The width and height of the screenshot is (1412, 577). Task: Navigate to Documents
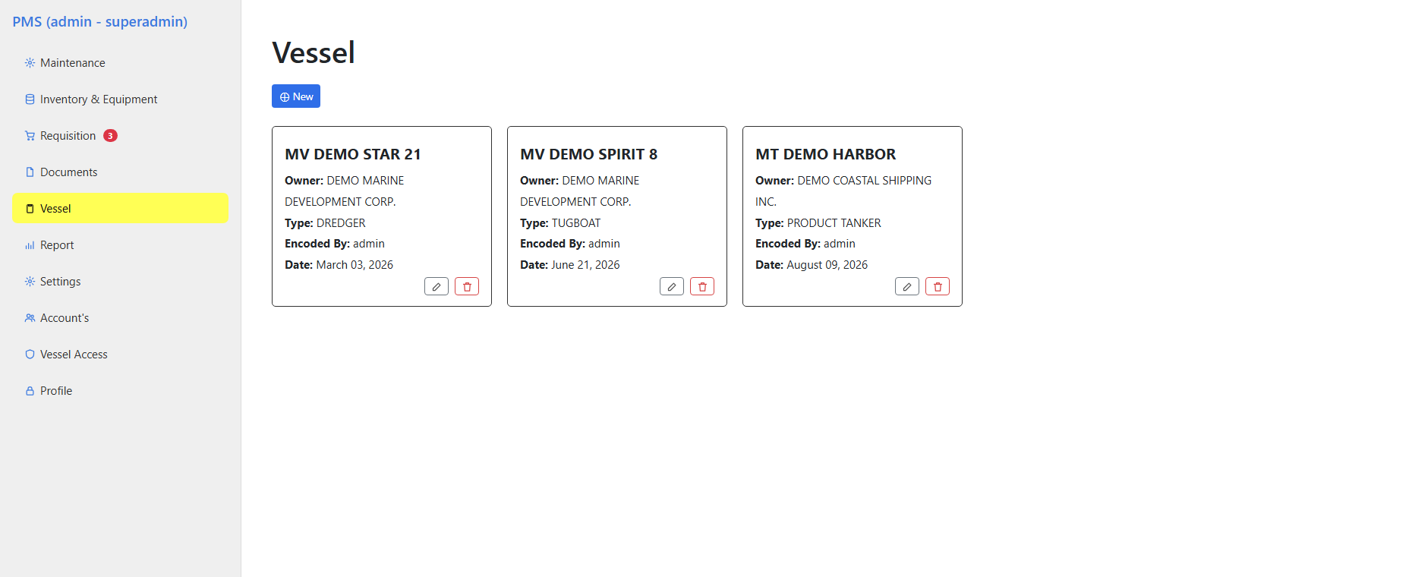click(120, 172)
